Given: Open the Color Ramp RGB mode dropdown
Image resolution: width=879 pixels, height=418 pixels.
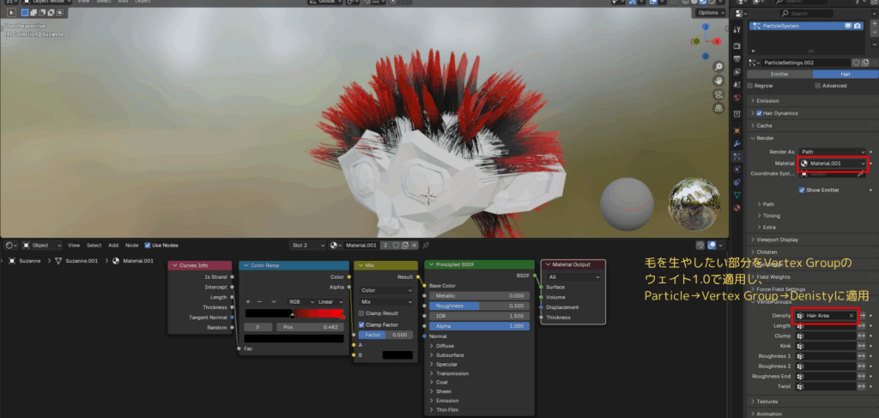Looking at the screenshot, I should pos(300,301).
